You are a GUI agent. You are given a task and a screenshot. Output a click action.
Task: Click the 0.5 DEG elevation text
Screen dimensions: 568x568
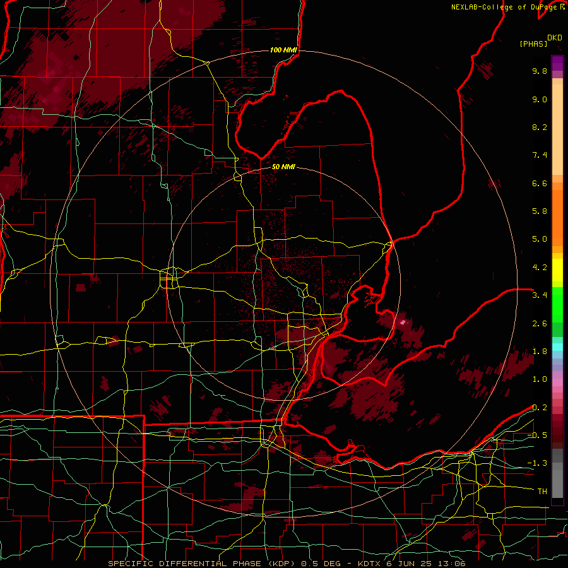tap(320, 564)
